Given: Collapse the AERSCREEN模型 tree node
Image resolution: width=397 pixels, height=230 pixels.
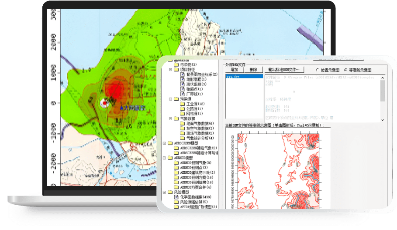Looking at the screenshot, I should click(164, 143).
